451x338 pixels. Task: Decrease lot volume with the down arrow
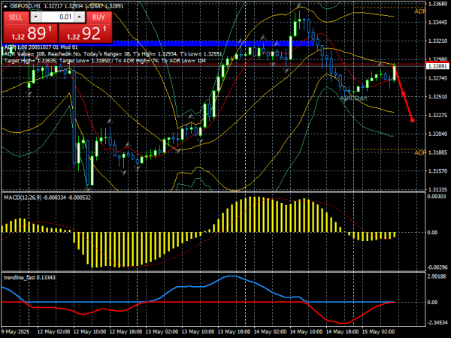(35, 17)
